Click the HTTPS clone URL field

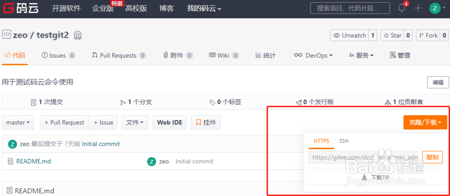coord(364,157)
